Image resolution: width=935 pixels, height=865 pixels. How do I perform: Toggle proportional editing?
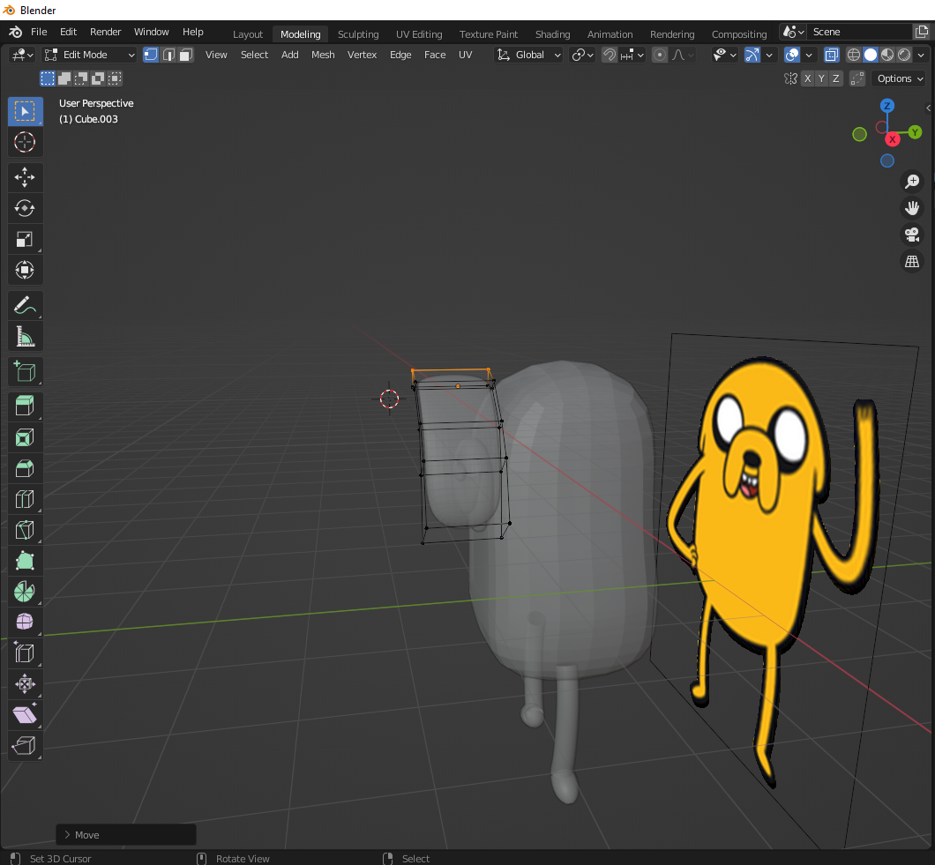pyautogui.click(x=660, y=55)
